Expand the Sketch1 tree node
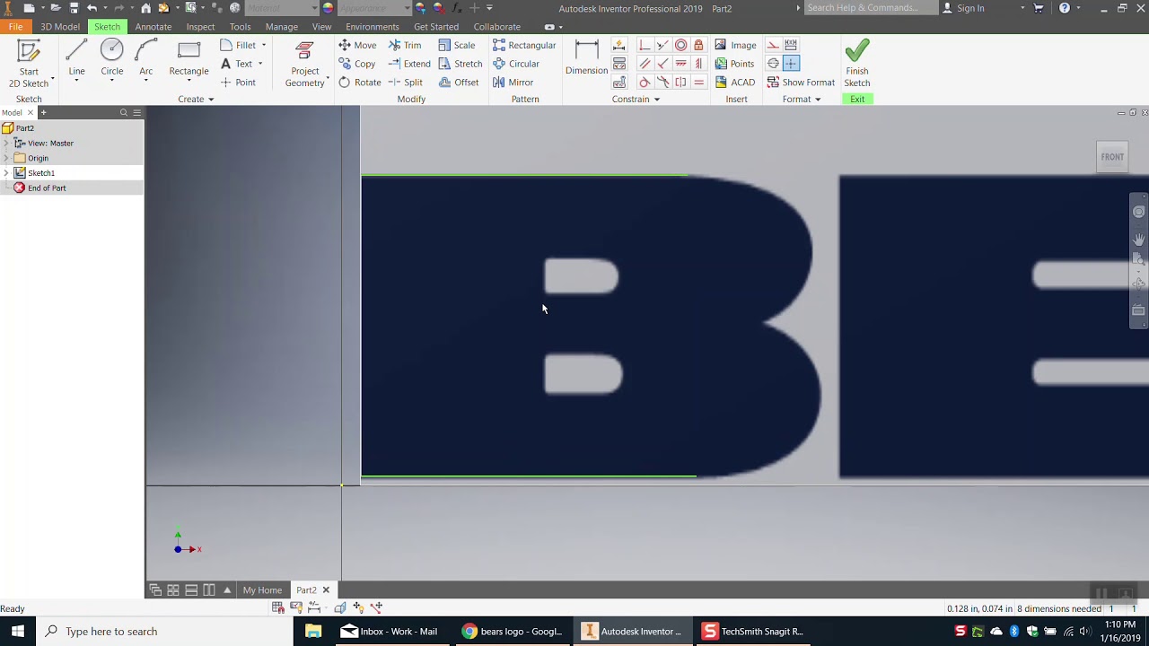 point(6,173)
